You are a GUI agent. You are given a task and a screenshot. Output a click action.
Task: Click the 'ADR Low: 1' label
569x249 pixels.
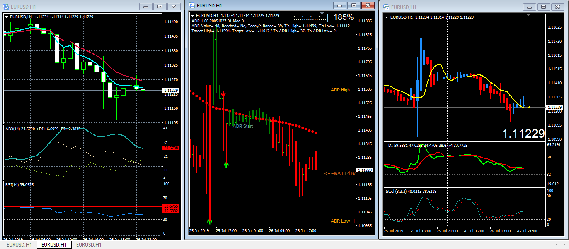pyautogui.click(x=343, y=221)
